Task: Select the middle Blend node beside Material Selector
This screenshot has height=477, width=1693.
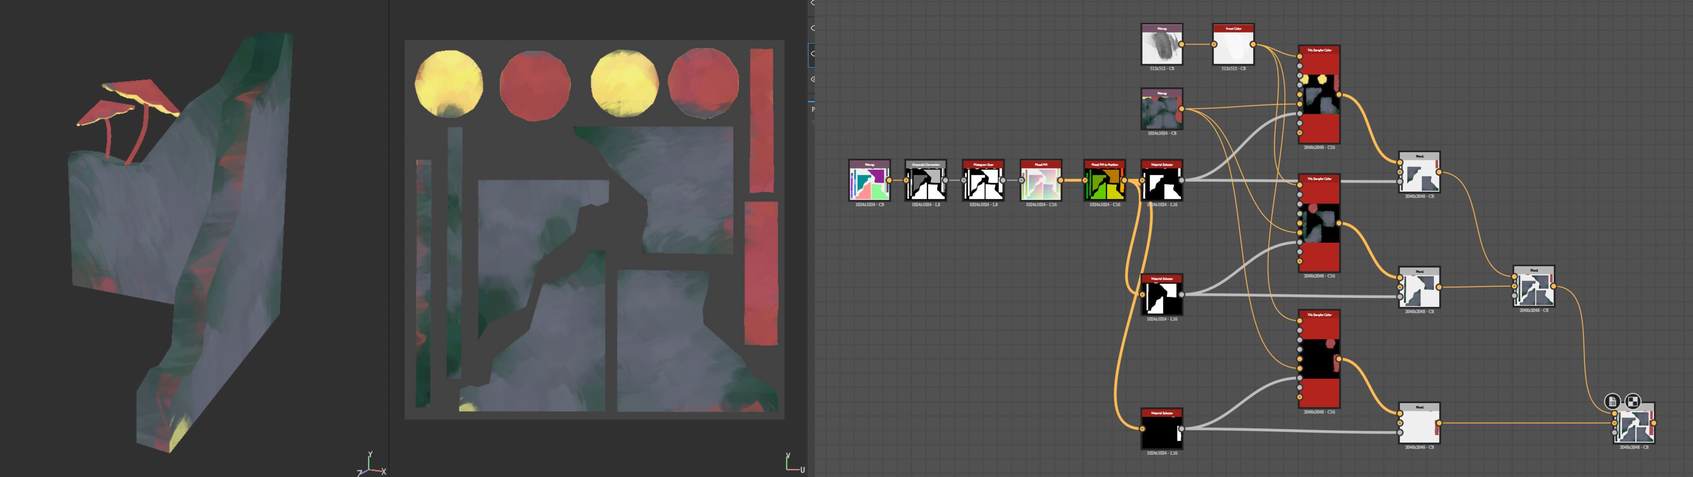Action: (x=1419, y=287)
